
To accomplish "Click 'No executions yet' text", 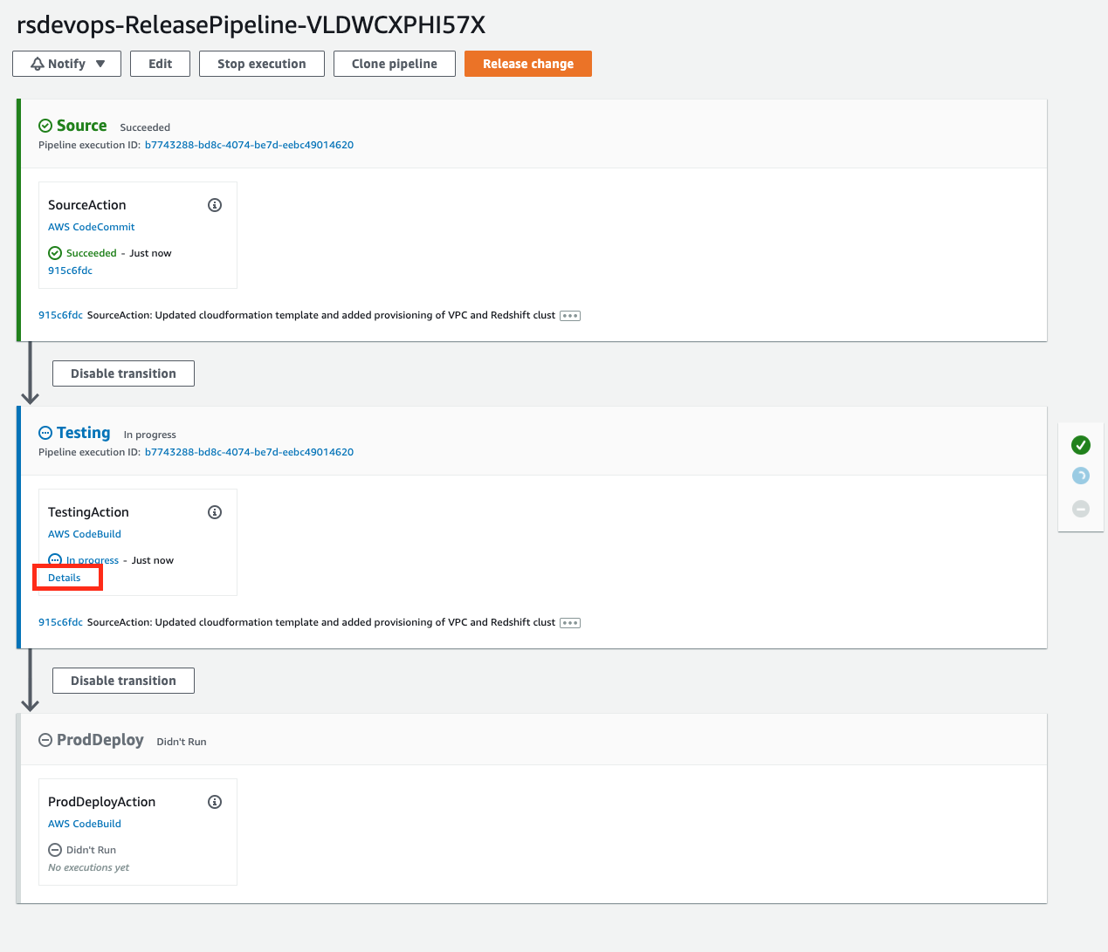I will tap(88, 867).
